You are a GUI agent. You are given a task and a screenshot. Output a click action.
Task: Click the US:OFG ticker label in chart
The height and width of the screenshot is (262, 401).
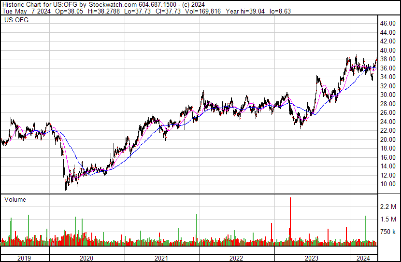(16, 20)
